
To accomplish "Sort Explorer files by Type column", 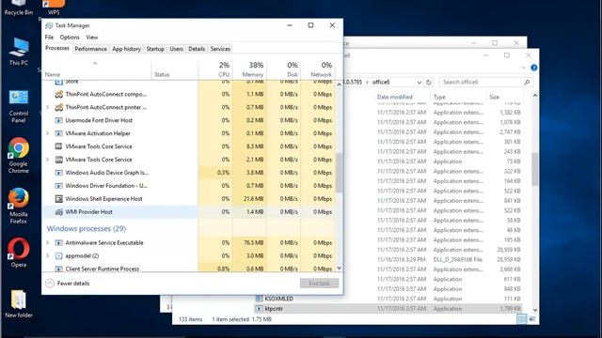I will 439,97.
